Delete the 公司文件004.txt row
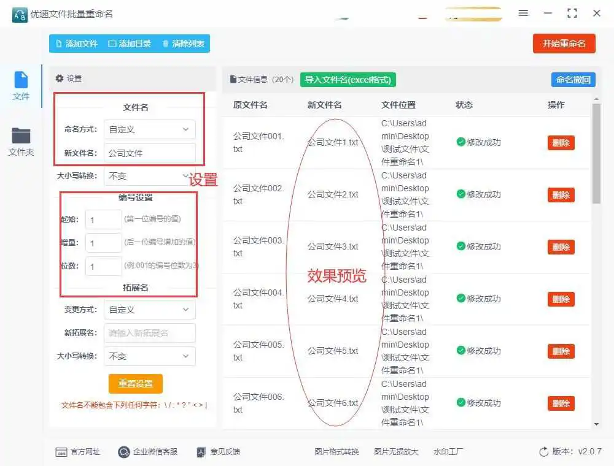The image size is (614, 466). 561,299
